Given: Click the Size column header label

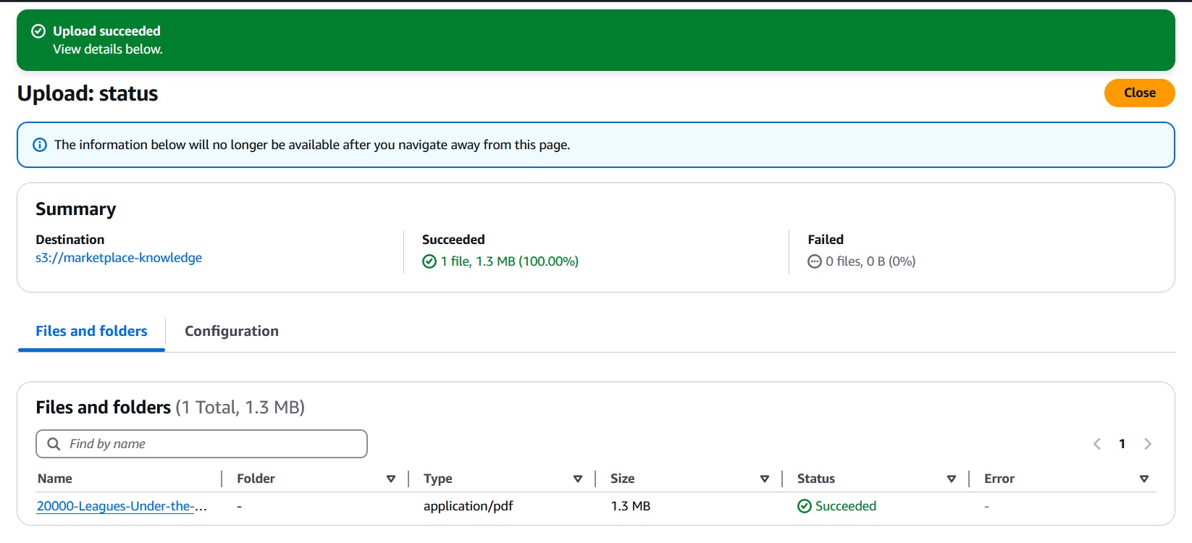Looking at the screenshot, I should pos(623,479).
